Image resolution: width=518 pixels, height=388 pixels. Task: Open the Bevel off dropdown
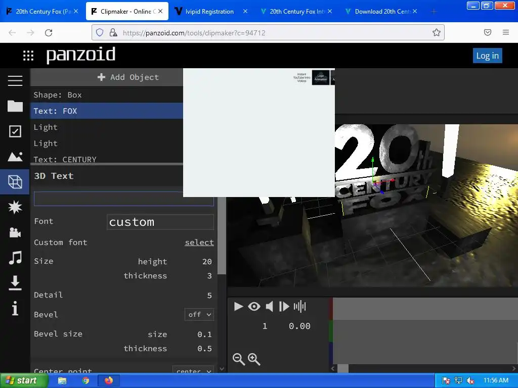coord(199,314)
